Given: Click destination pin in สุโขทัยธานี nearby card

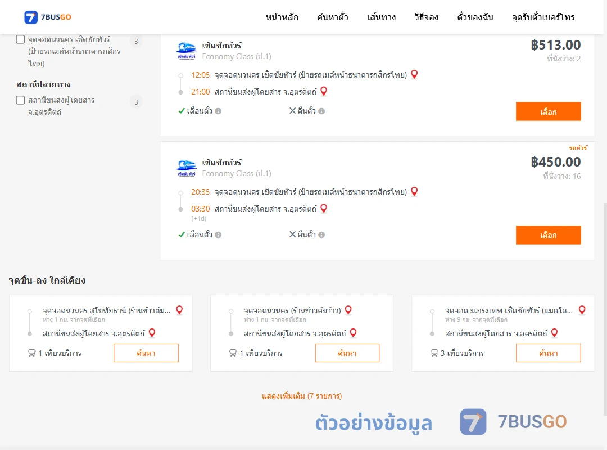Looking at the screenshot, I should click(152, 333).
